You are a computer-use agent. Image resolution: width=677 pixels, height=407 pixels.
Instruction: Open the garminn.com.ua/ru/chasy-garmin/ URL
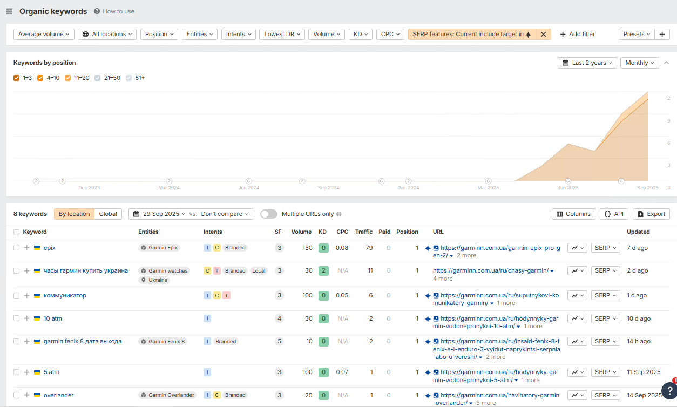[x=491, y=270]
